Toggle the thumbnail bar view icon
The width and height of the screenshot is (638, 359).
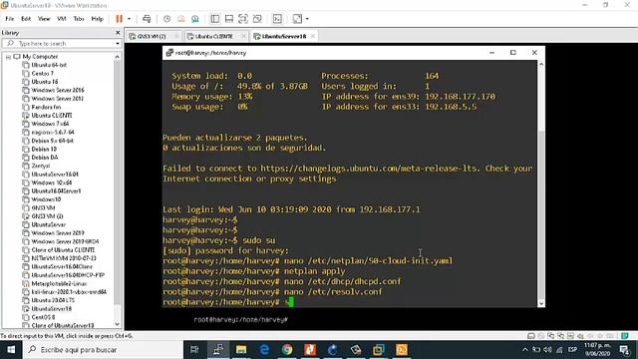pos(229,19)
